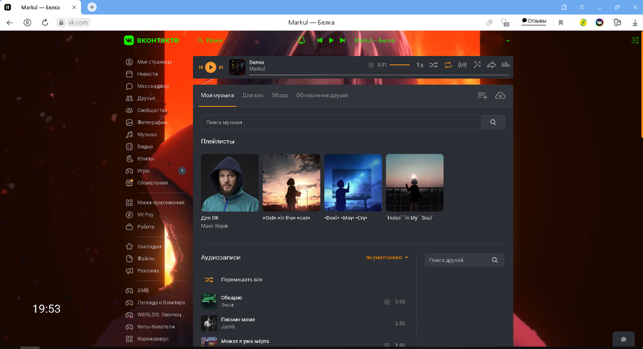Change playback speed 1x
This screenshot has width=643, height=349.
420,65
